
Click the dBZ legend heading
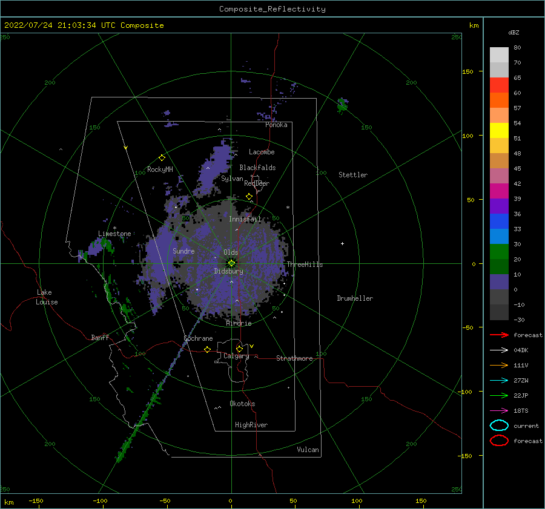514,32
